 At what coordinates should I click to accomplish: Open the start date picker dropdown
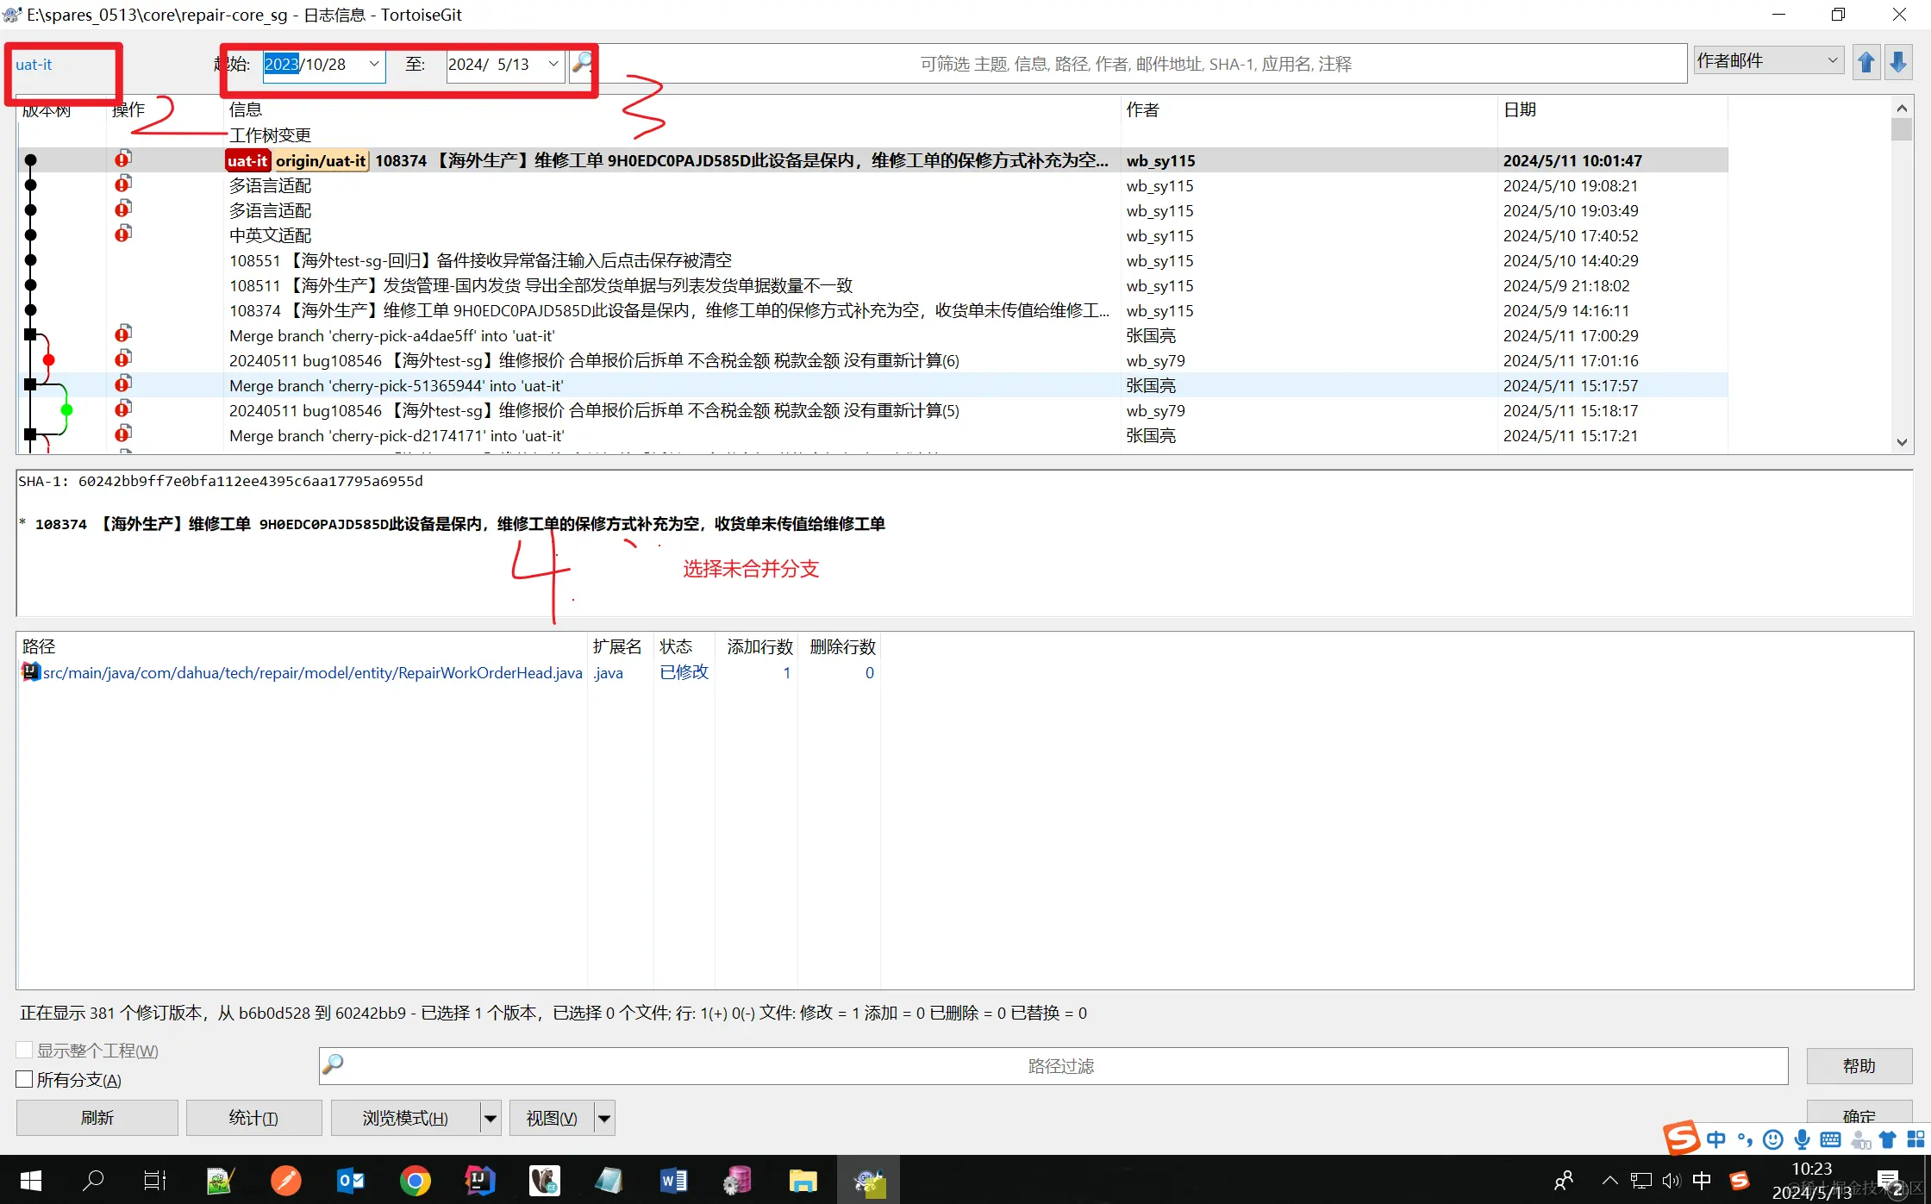click(374, 64)
